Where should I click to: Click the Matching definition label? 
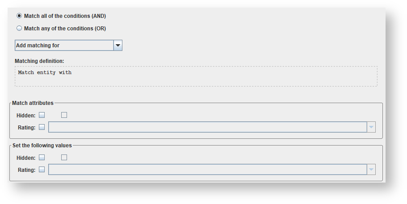[x=39, y=61]
